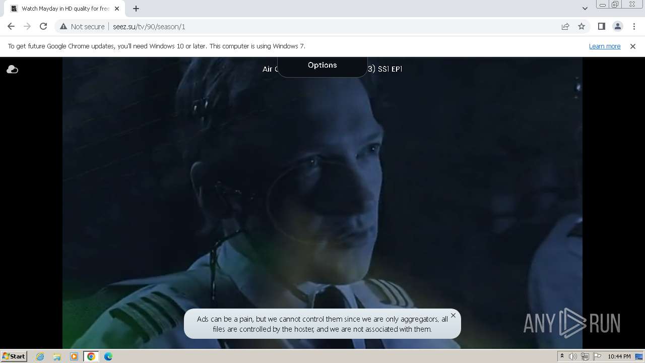Share this page from the address bar

565,27
